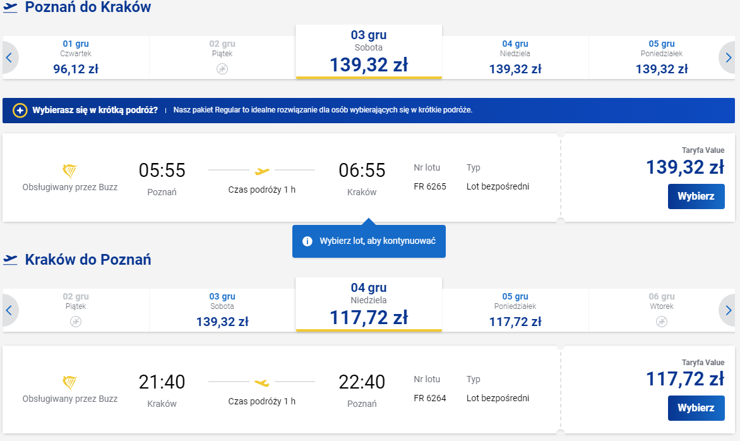Click the Taryfa Value 117,72 zł price
This screenshot has height=441, width=740.
coord(685,378)
